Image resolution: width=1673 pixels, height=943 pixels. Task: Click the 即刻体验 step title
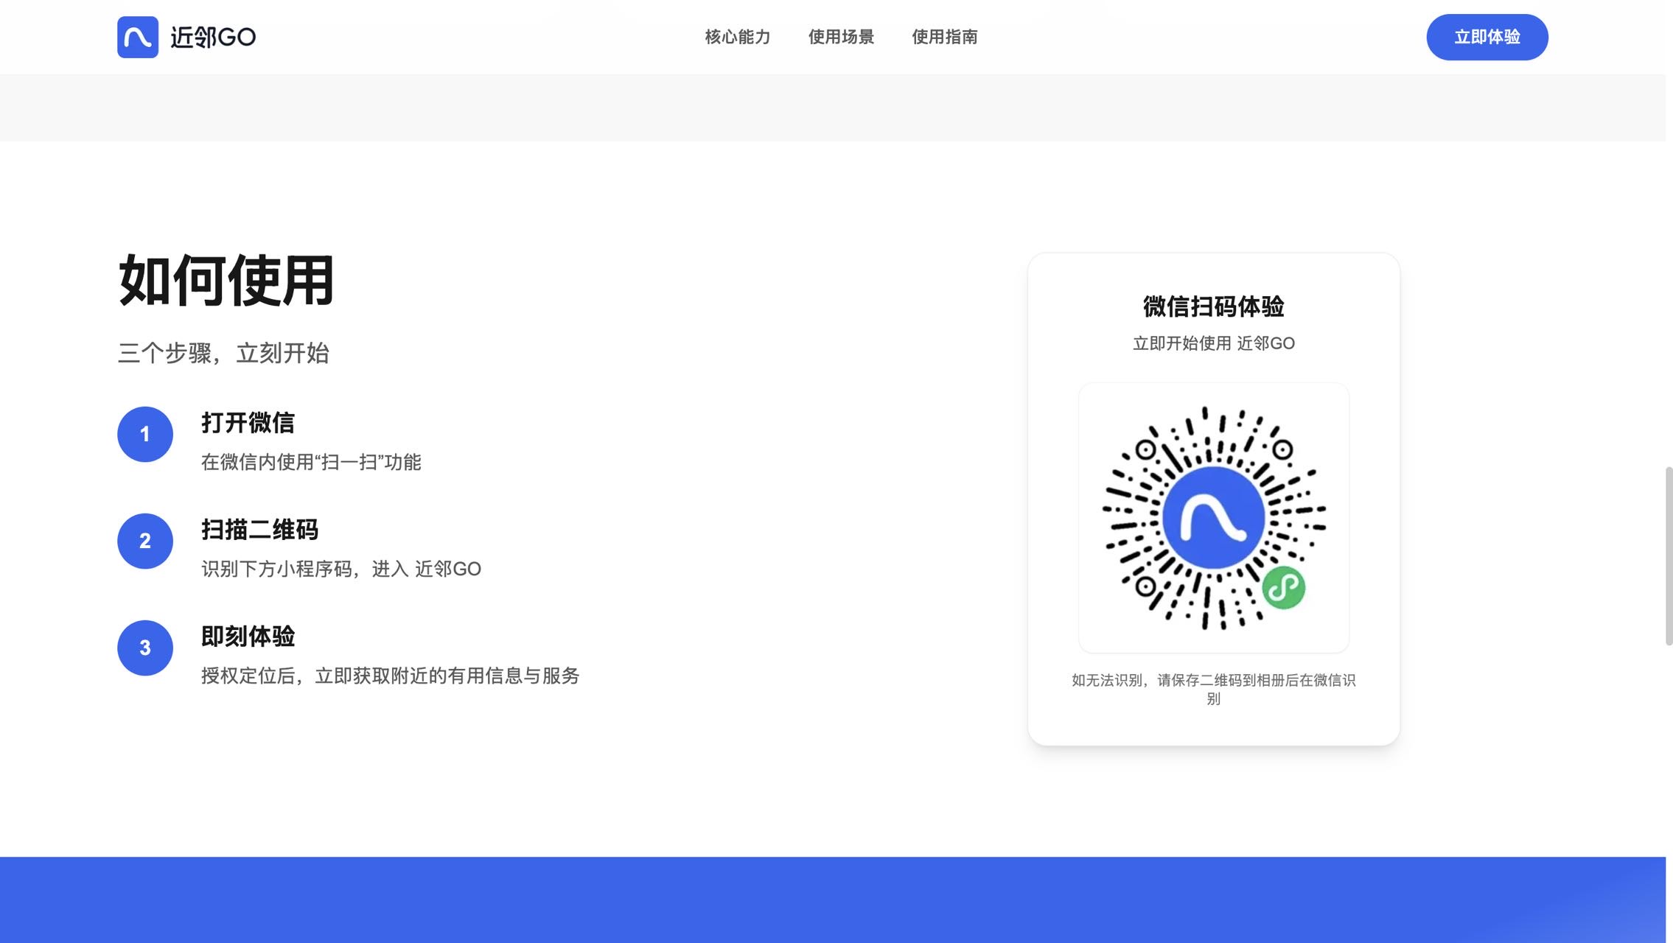(248, 637)
